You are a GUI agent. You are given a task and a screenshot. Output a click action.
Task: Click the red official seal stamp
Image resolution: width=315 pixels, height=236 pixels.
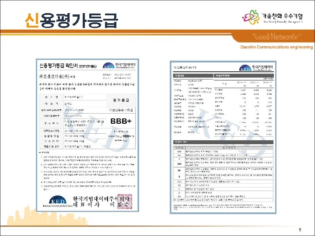point(125,201)
